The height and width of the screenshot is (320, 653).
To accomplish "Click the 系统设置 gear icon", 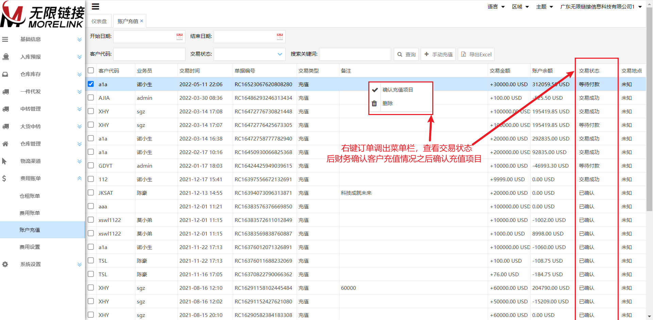I will tap(5, 264).
